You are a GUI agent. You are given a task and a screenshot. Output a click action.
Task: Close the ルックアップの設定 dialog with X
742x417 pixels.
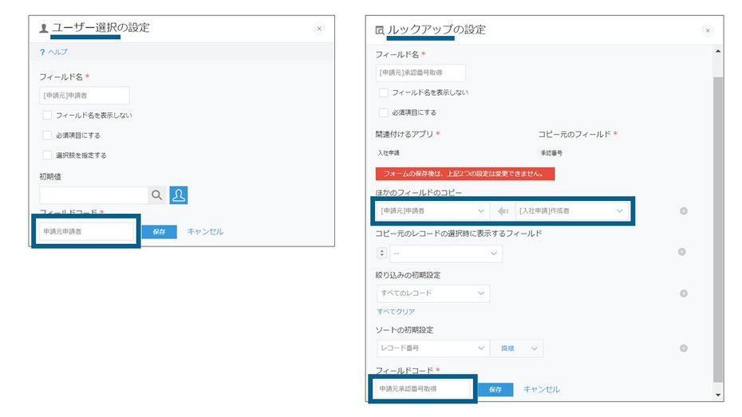707,30
